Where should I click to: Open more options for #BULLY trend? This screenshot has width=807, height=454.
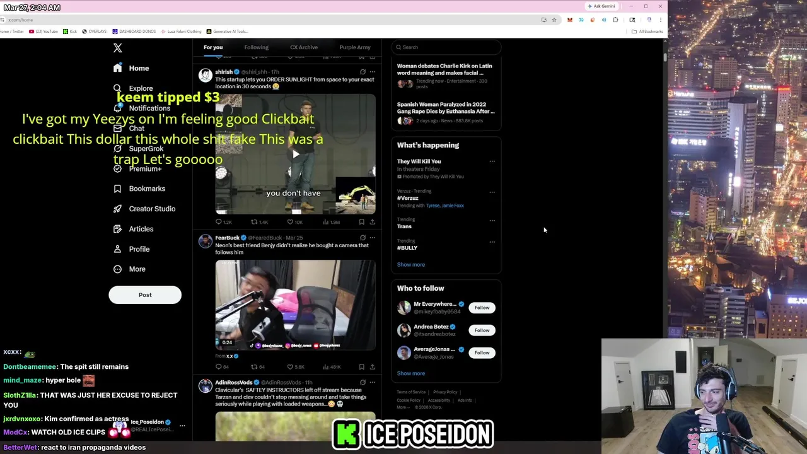pos(492,242)
